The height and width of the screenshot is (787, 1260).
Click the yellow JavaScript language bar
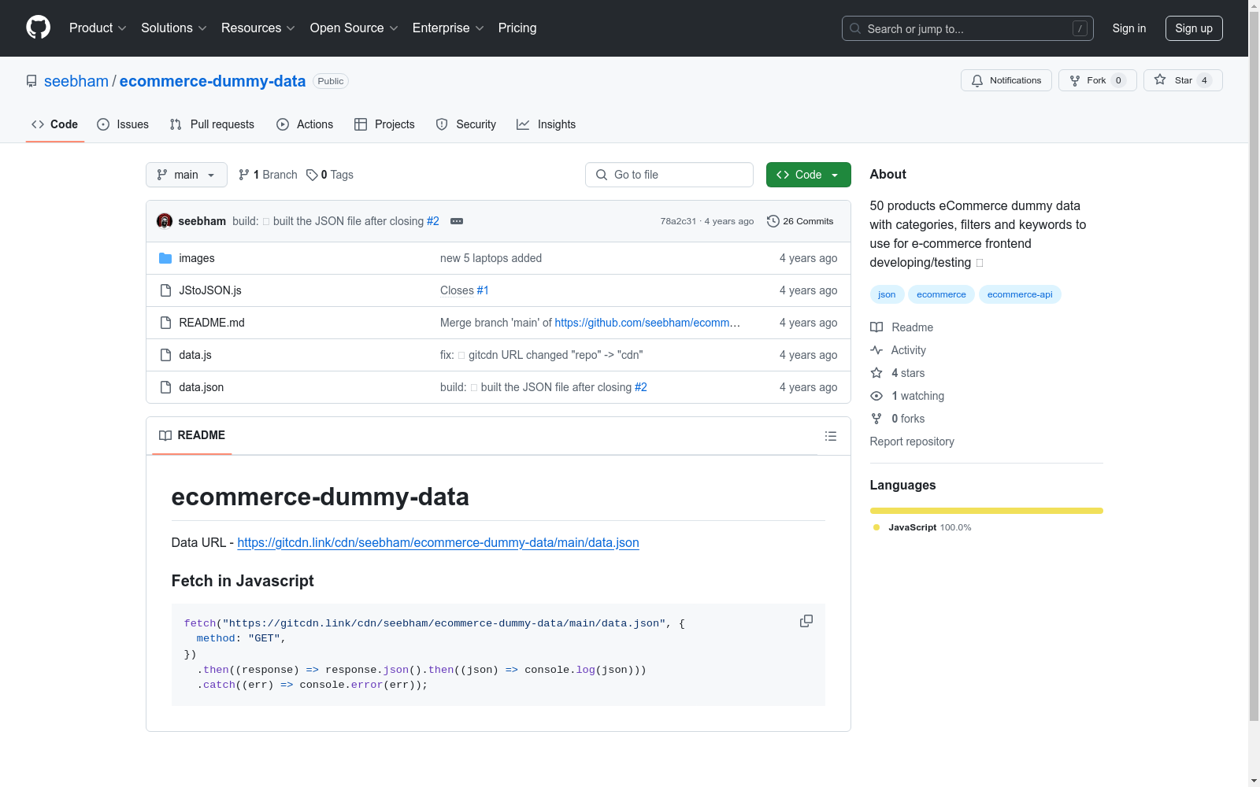click(987, 511)
